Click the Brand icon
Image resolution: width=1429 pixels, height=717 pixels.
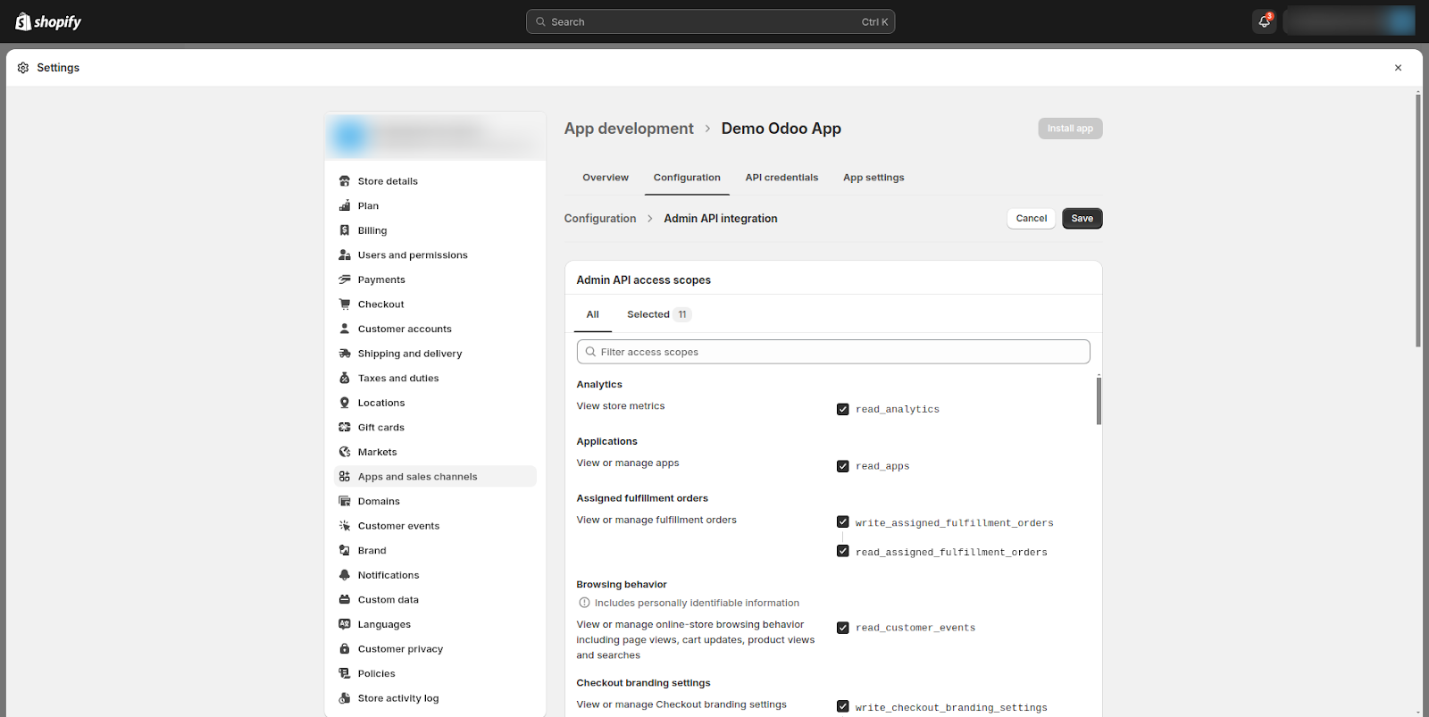pyautogui.click(x=345, y=551)
